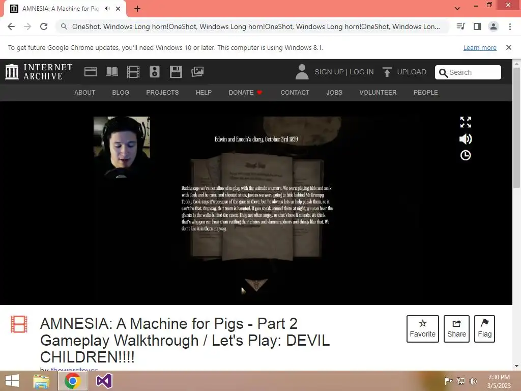Close the AMNESIA browser tab
The image size is (521, 391).
tap(118, 9)
